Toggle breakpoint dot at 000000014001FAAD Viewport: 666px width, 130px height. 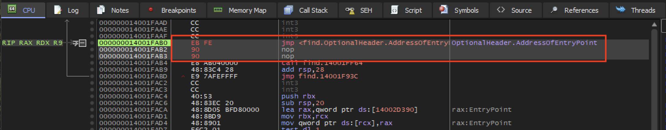click(92, 23)
